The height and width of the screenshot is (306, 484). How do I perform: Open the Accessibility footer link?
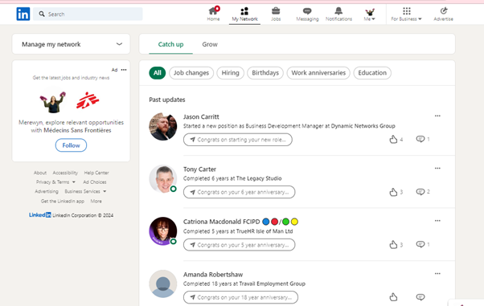click(65, 173)
